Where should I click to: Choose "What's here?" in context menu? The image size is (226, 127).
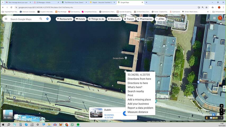[135, 87]
